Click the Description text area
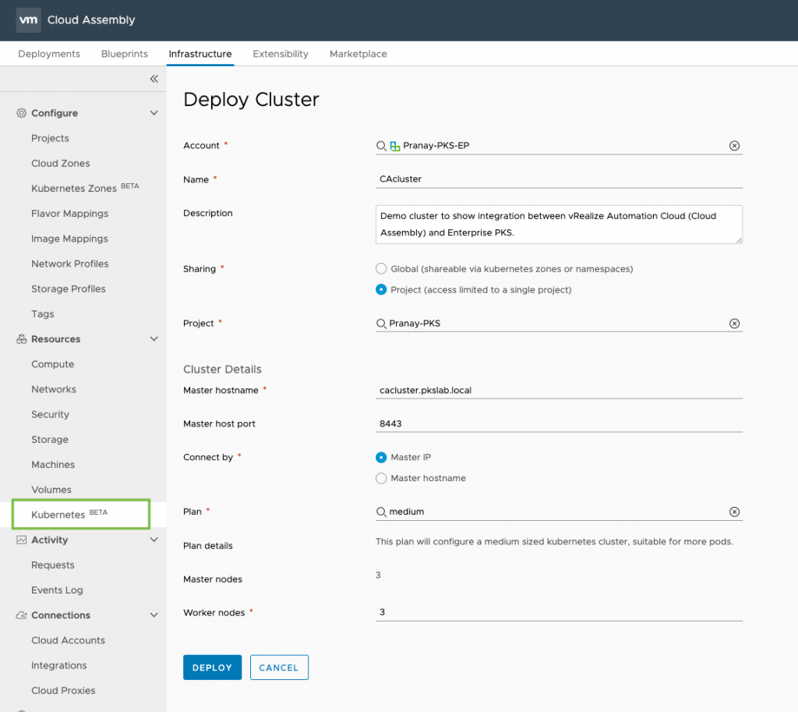The image size is (798, 712). pos(559,225)
